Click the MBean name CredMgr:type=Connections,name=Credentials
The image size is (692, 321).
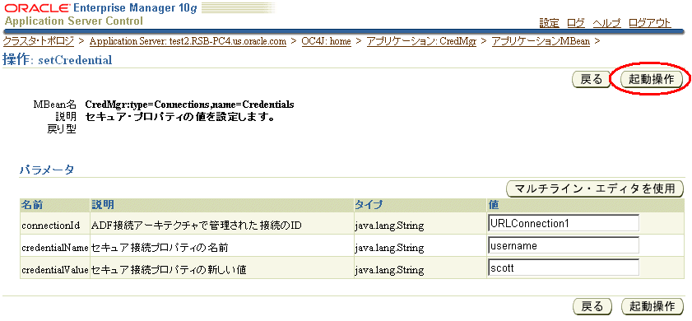coord(190,105)
